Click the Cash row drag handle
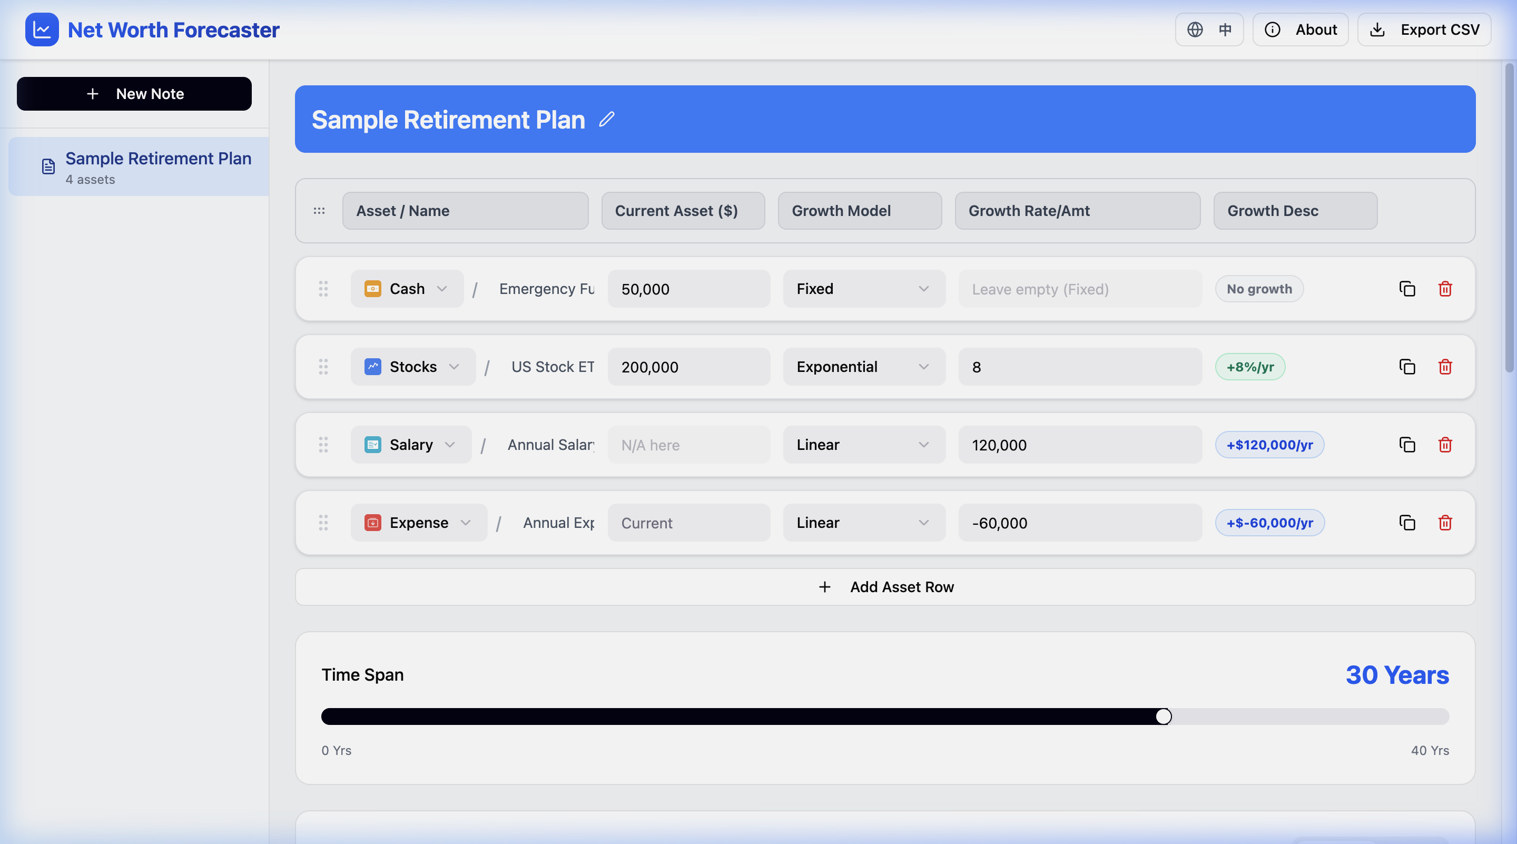Viewport: 1517px width, 844px height. (323, 289)
